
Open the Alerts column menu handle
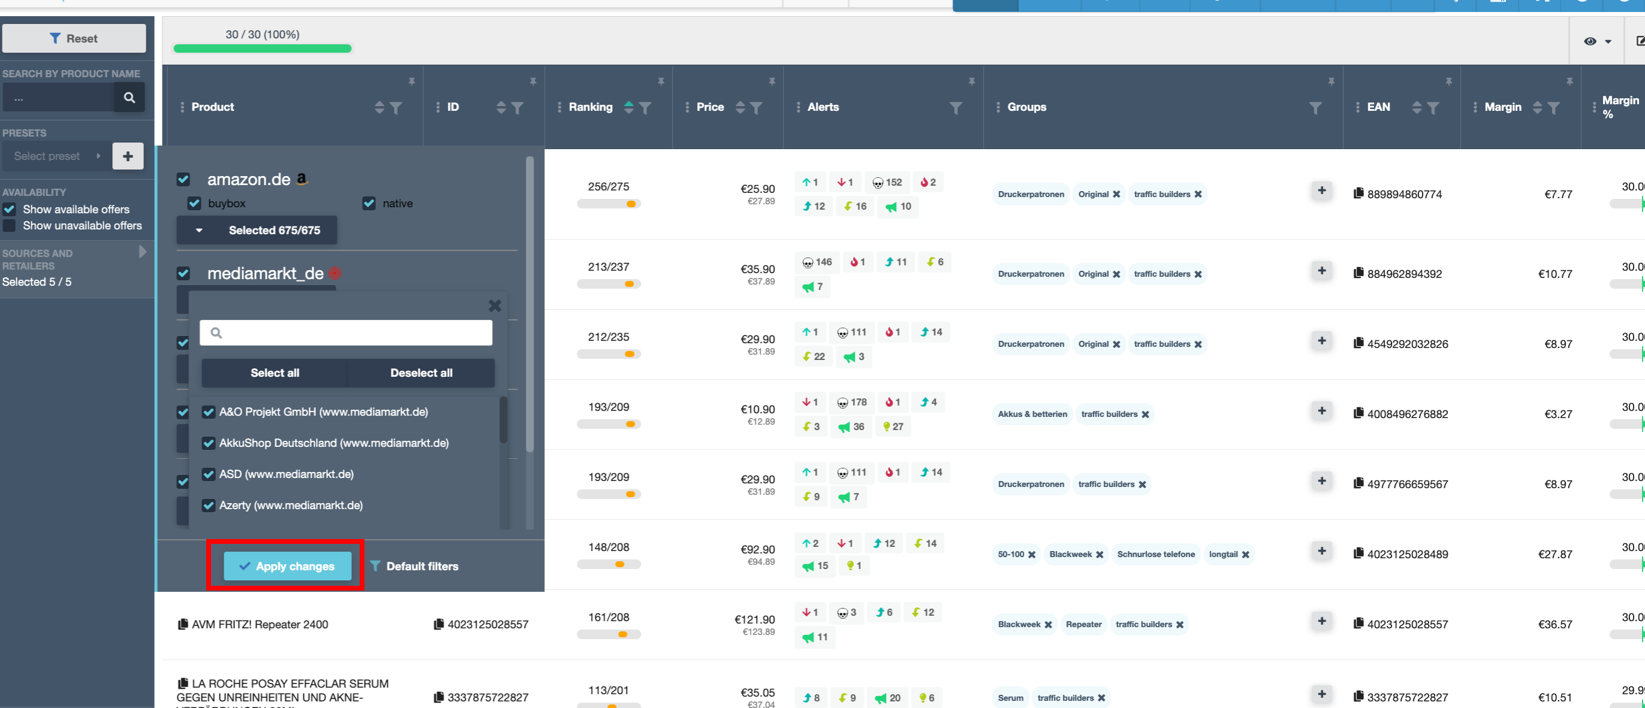click(799, 107)
